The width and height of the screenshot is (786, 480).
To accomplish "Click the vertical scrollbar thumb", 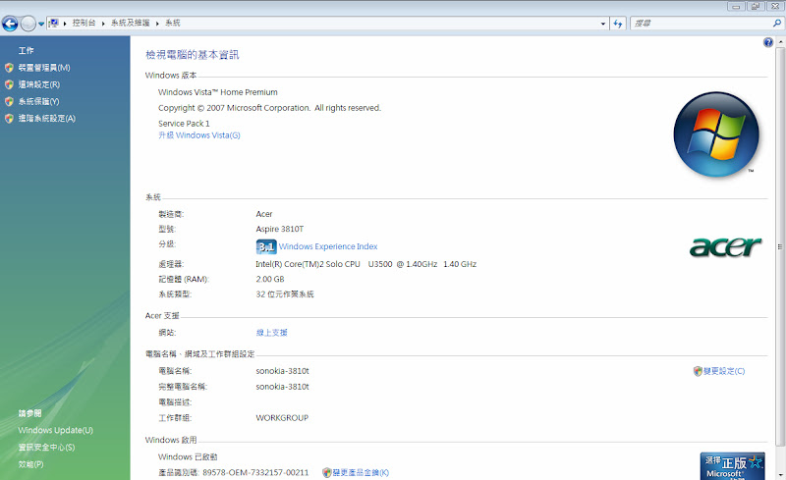I will point(780,246).
